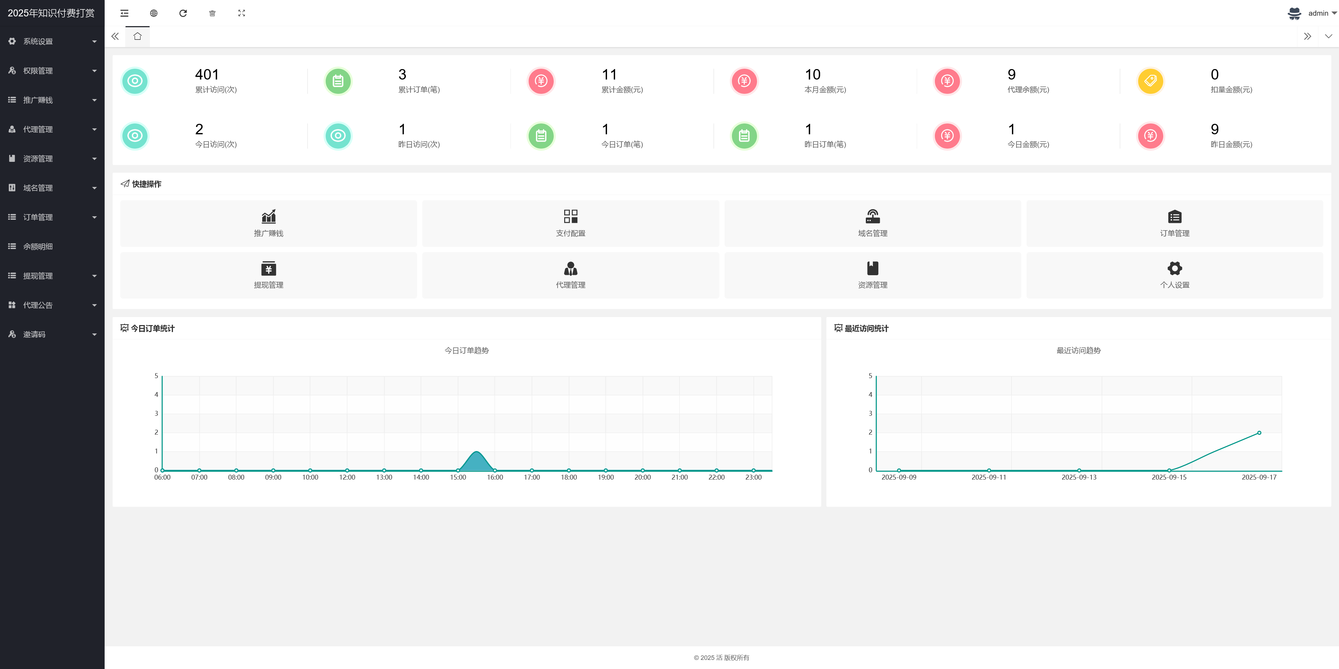Viewport: 1339px width, 669px height.
Task: Open the 支付配置 quick action tile
Action: [x=570, y=224]
